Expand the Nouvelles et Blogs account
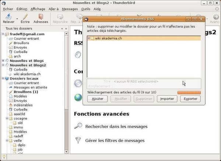The image size is (221, 161). (x=3, y=61)
